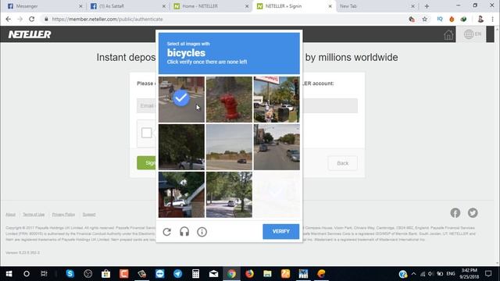
Task: Open captcha help info icon
Action: (x=202, y=232)
